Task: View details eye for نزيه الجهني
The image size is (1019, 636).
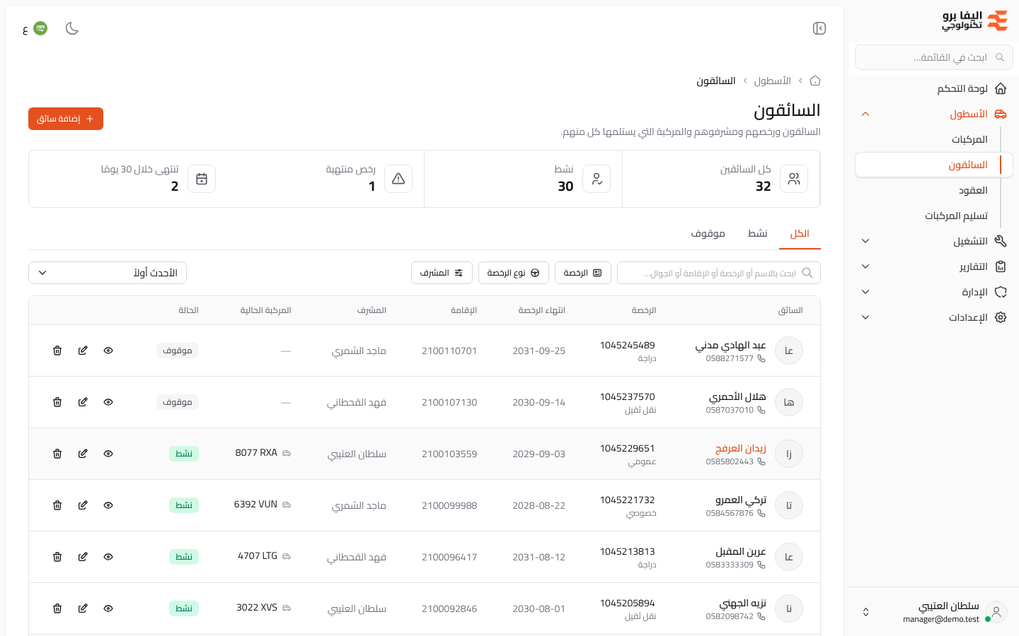Action: 108,608
